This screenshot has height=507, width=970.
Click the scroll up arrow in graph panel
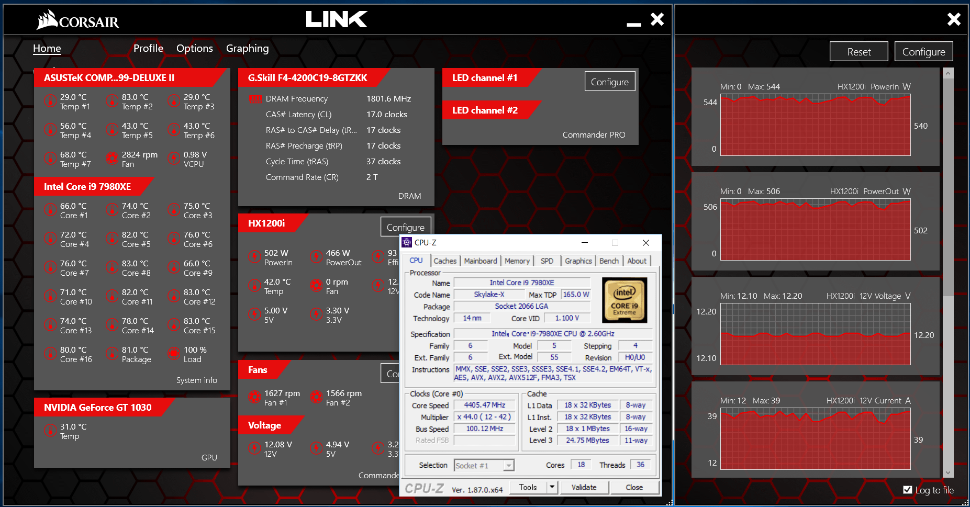(948, 74)
